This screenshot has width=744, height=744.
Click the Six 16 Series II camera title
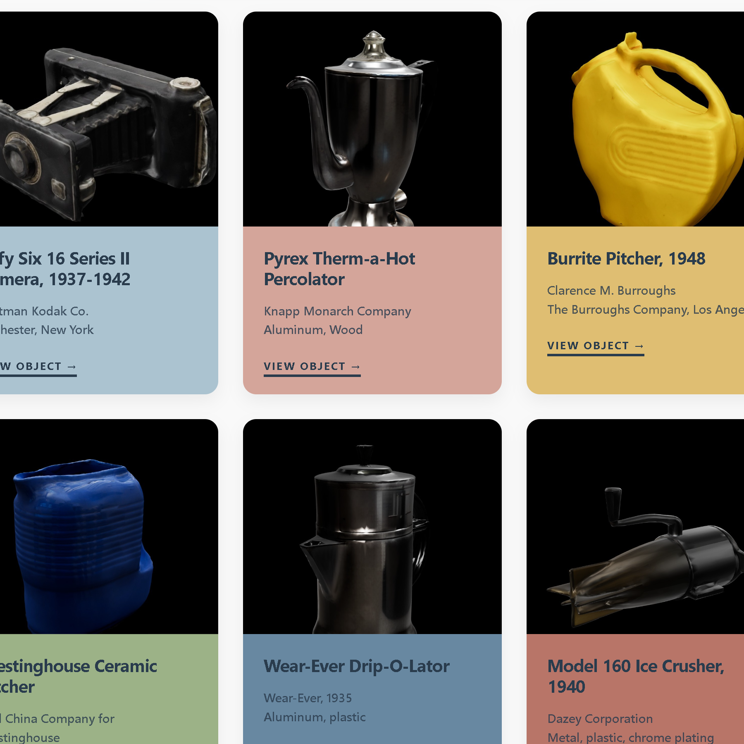[65, 269]
